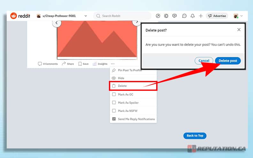
Task: Enable the Mark As NSFW checkbox
Action: pos(114,111)
